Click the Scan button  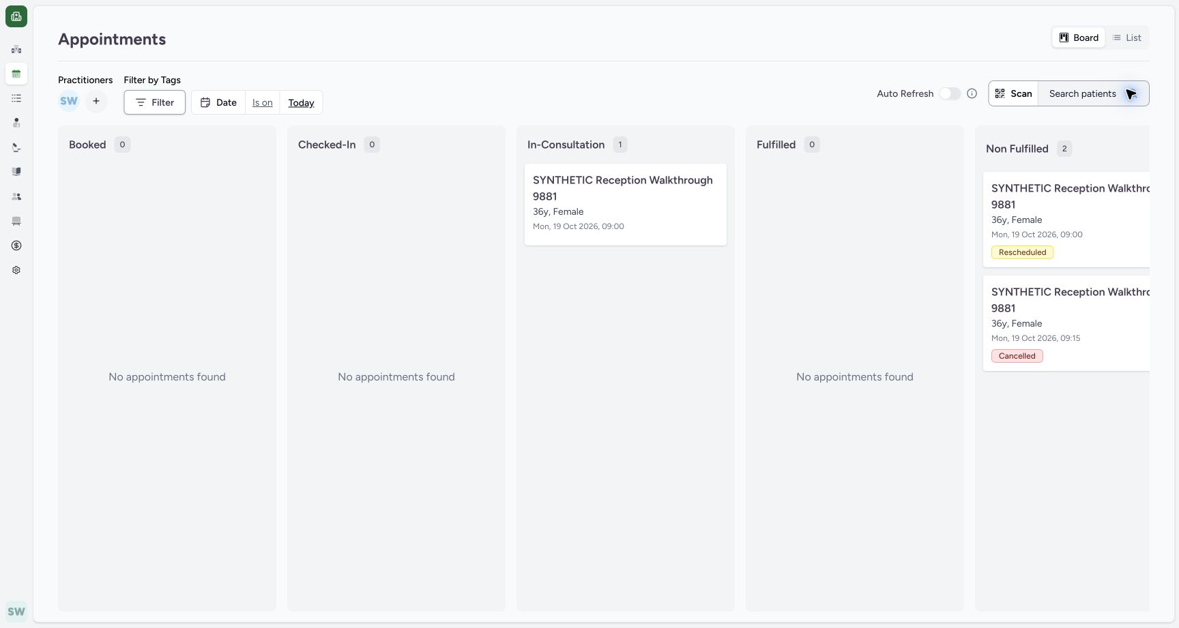[x=1013, y=93]
